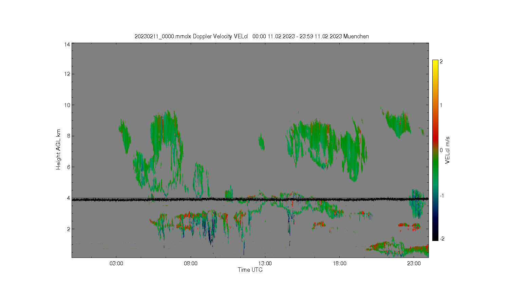Click the 'Time UTC' x-axis label

(250, 270)
